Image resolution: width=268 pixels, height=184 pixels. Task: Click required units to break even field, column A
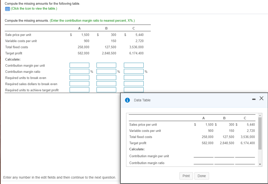pos(79,77)
